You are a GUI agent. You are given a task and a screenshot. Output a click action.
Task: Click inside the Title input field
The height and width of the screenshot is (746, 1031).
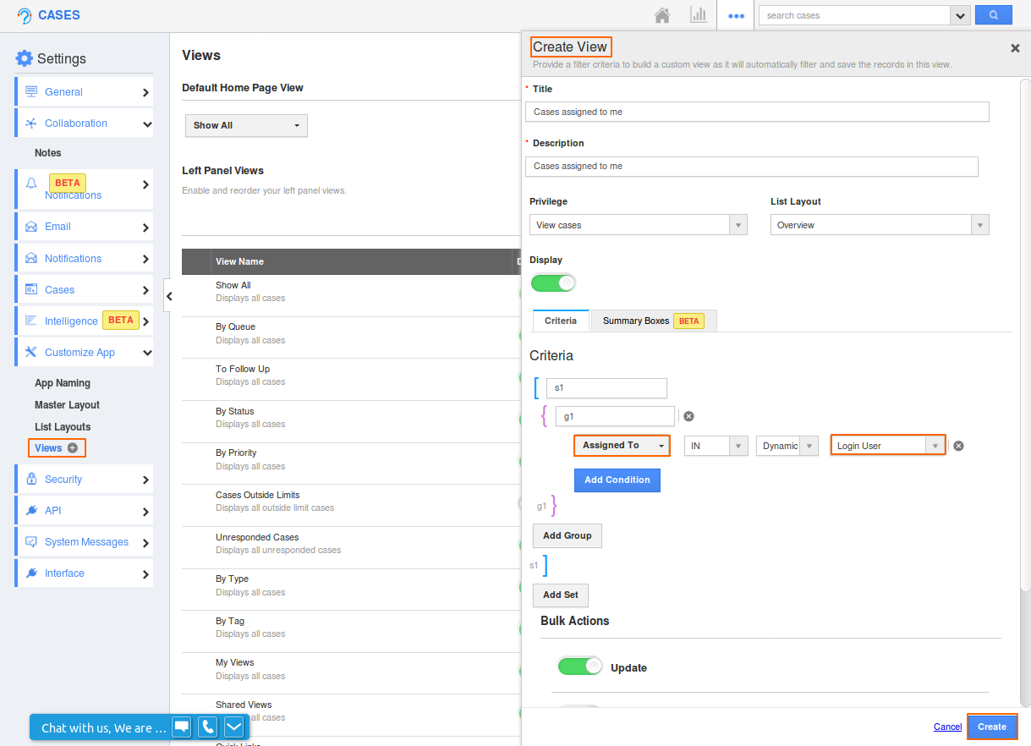tap(757, 111)
